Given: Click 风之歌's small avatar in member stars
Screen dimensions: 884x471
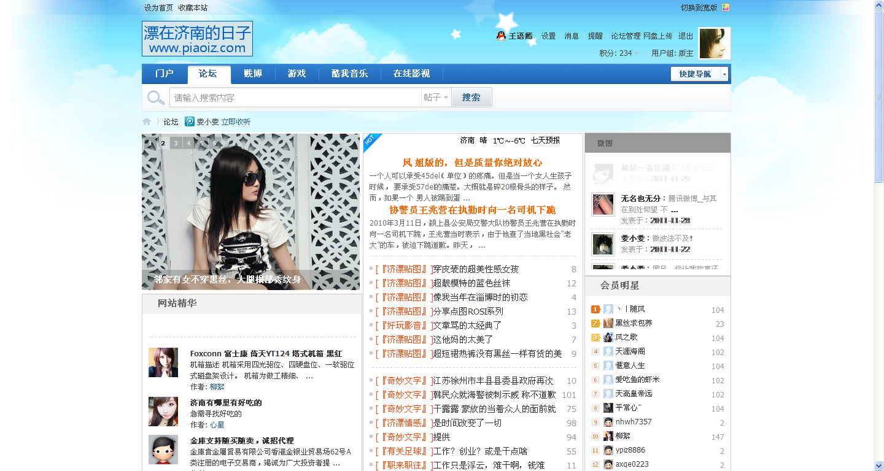Looking at the screenshot, I should pos(608,337).
